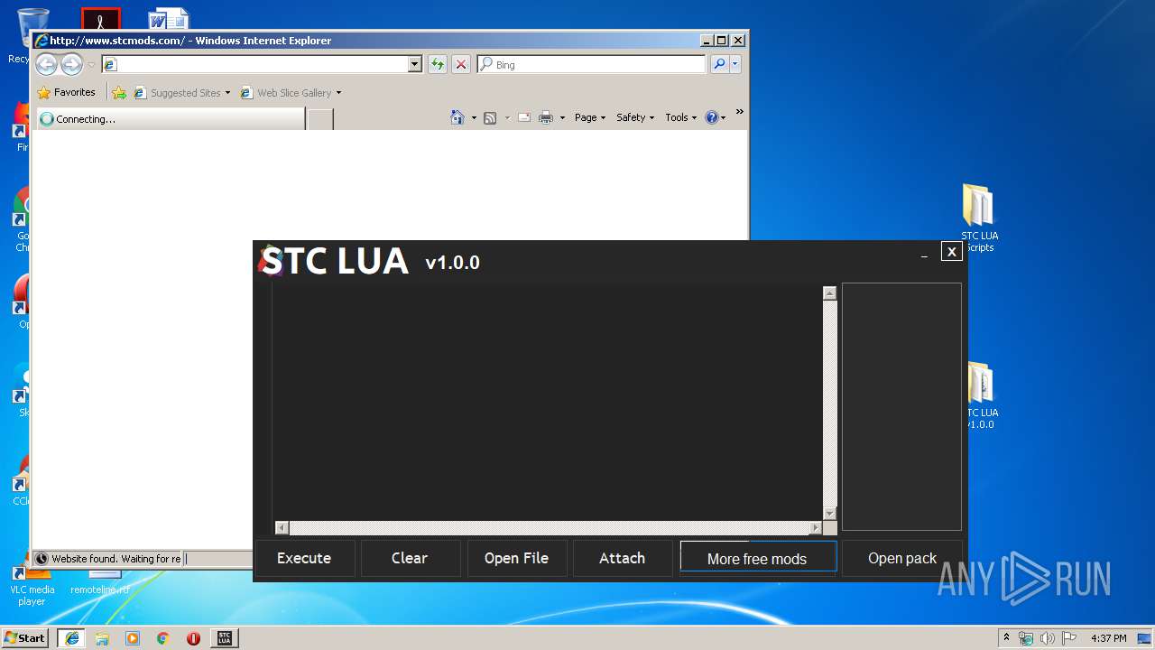Expand the command bar overflow chevron
1155x650 pixels.
click(739, 112)
